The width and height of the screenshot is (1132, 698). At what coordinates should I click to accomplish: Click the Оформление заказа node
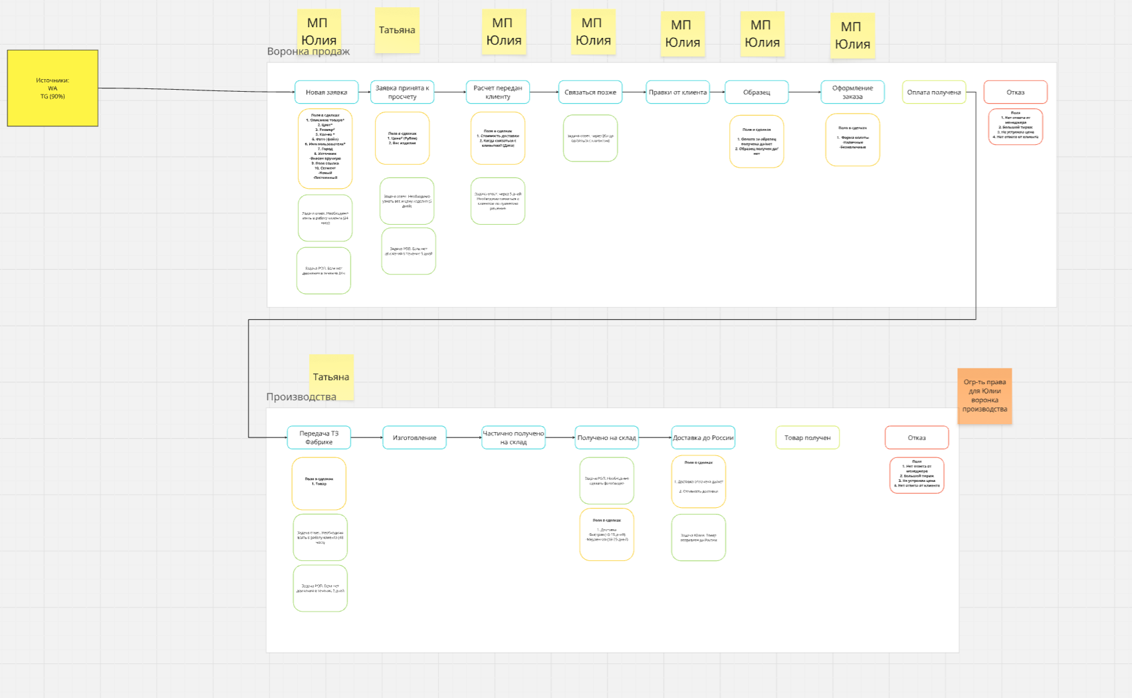click(853, 92)
